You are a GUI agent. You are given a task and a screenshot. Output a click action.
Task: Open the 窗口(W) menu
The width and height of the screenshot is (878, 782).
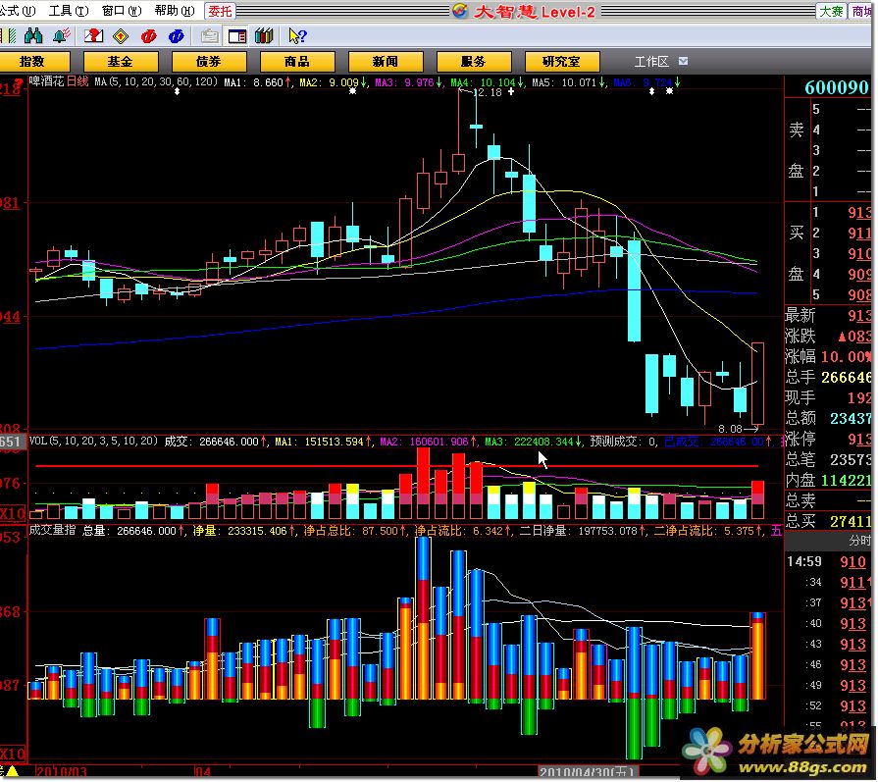click(x=122, y=11)
